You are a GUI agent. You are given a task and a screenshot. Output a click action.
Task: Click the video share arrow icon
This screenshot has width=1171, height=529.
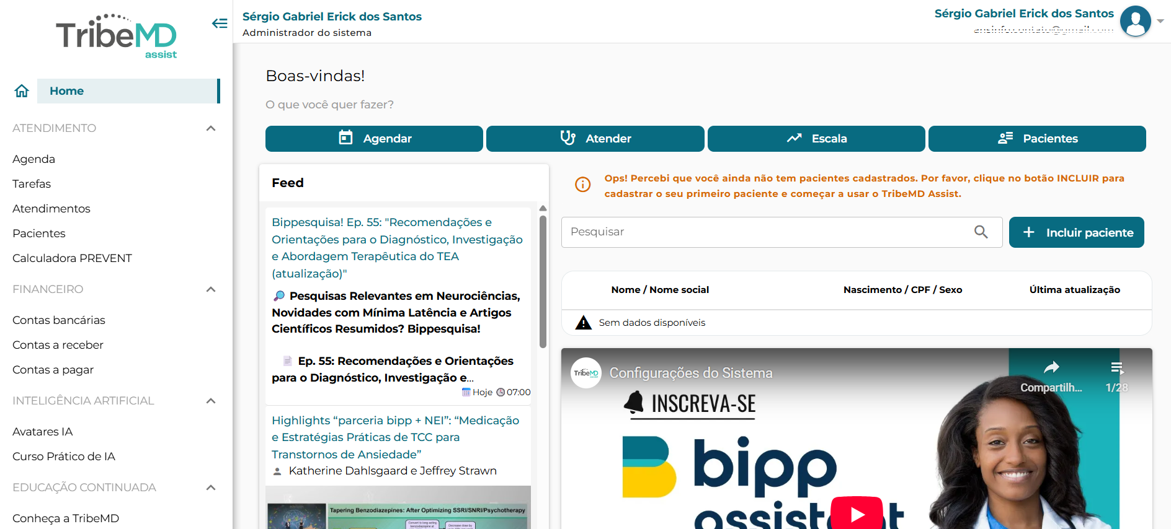point(1051,368)
